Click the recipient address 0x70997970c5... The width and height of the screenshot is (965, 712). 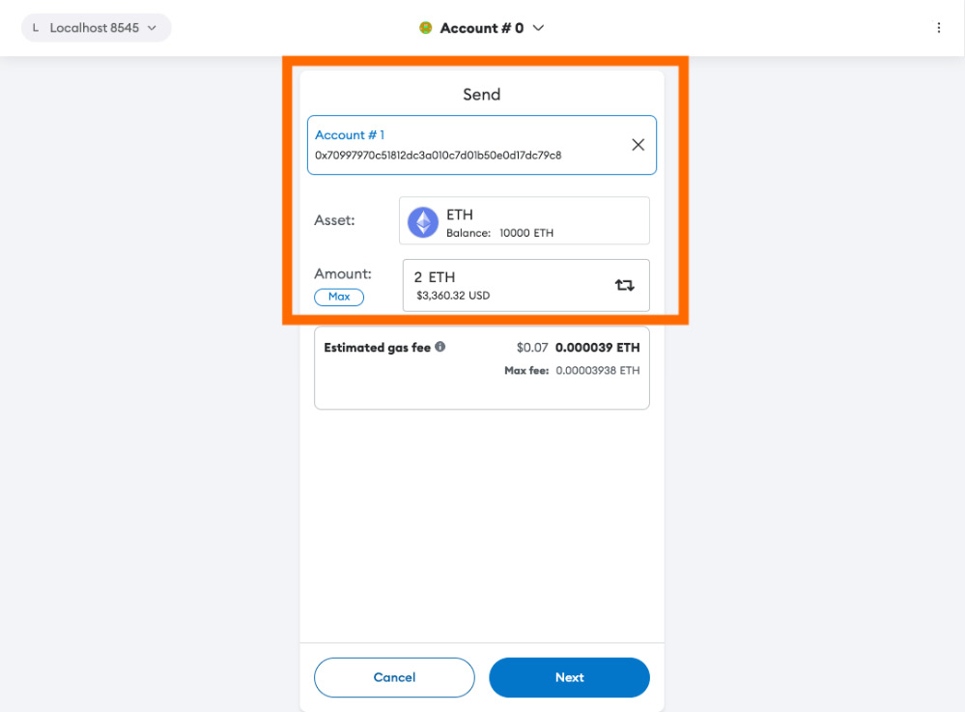click(x=438, y=155)
